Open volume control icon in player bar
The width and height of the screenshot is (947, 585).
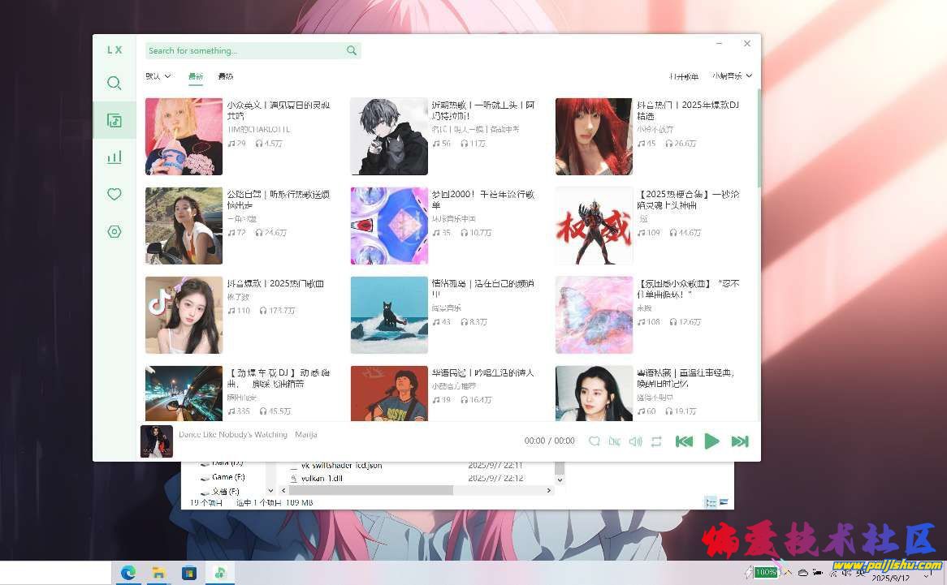635,441
